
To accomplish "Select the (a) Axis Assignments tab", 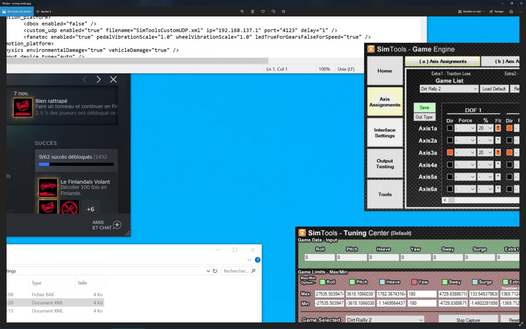I will coord(442,62).
